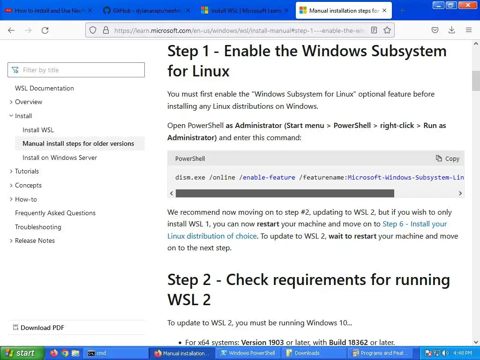Close the Manual installation steps tab
The height and width of the screenshot is (360, 480).
pos(384,10)
